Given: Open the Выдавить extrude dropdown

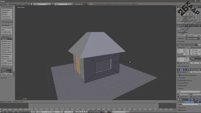Looking at the screenshot, I should click(7, 39).
